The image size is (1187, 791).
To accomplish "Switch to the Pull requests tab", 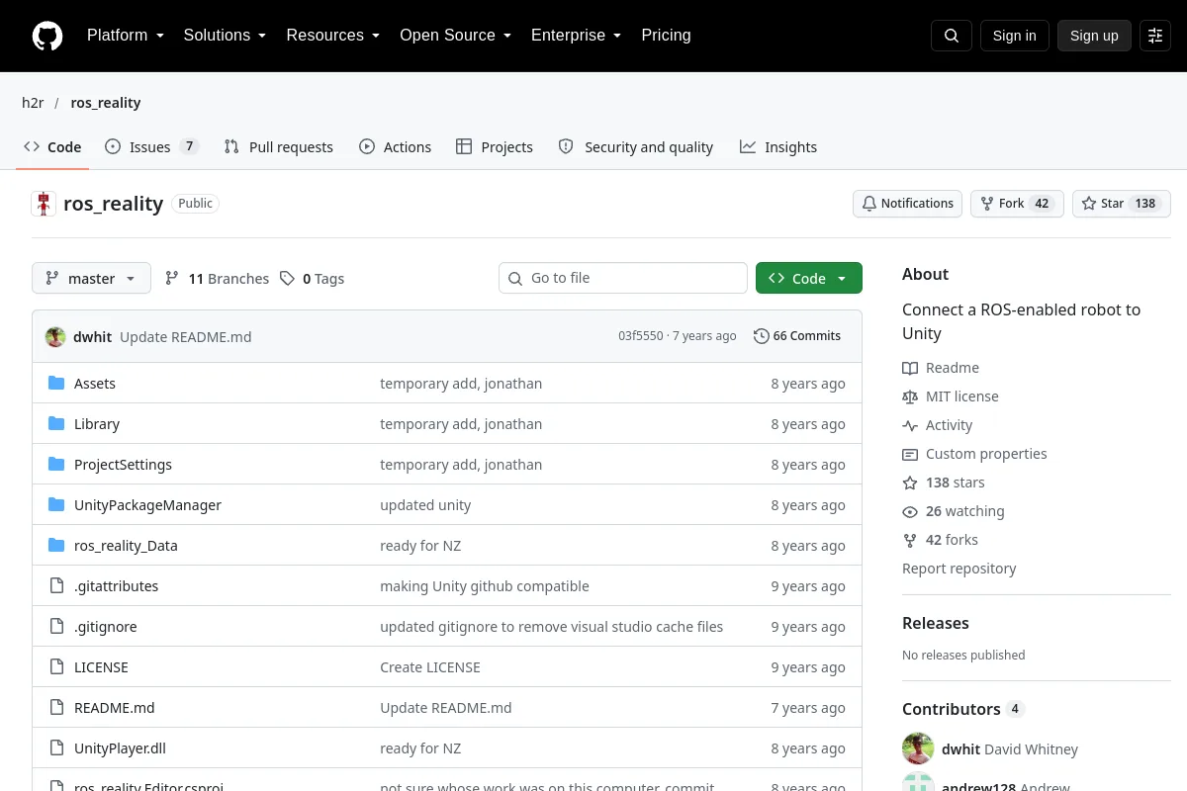I will click(x=278, y=147).
